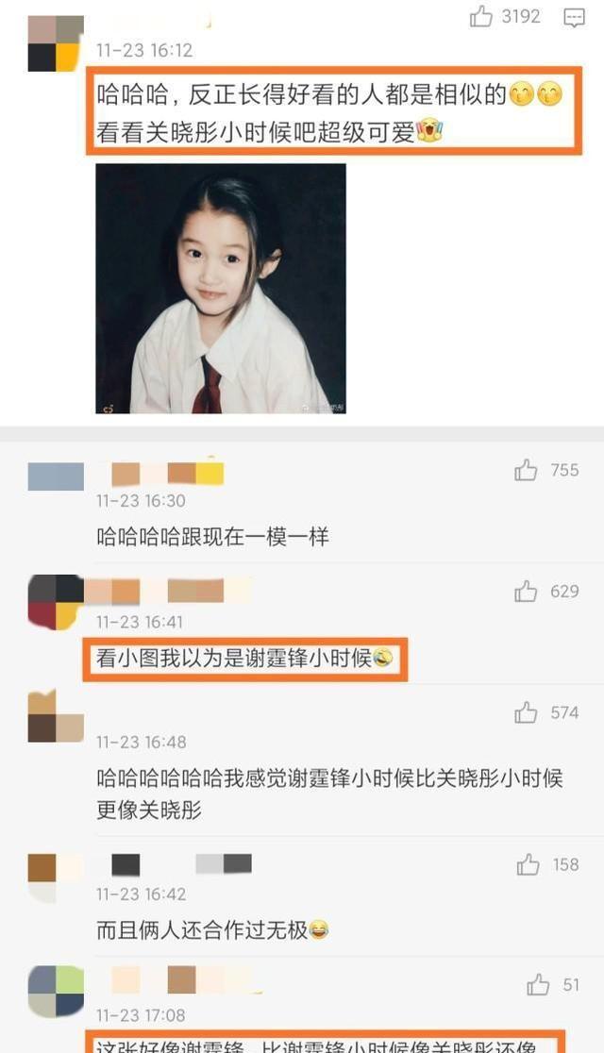Image resolution: width=604 pixels, height=1053 pixels.
Task: View profile of the 16:30 commenter avatar
Action: [x=56, y=476]
